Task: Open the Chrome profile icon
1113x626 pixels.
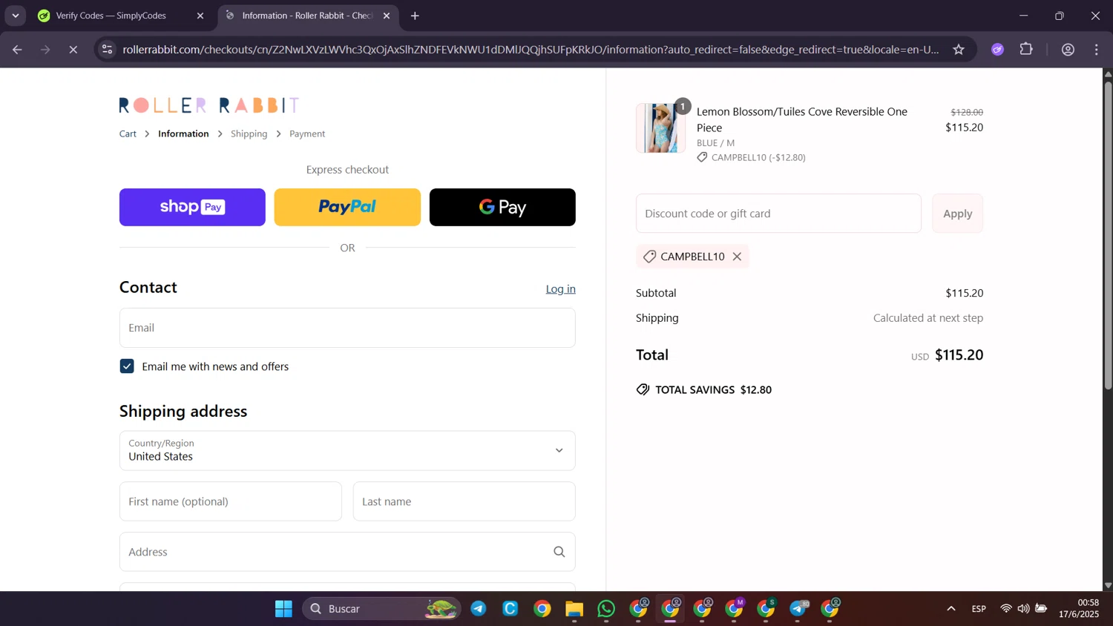Action: 1068,50
